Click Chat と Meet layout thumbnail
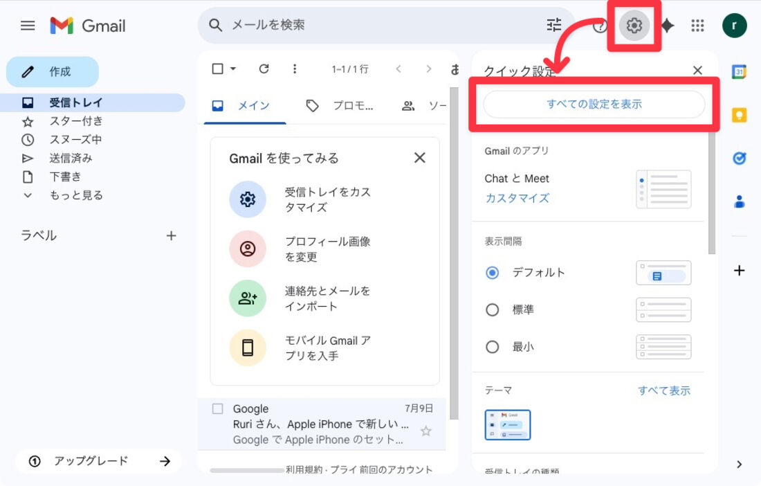 click(663, 190)
